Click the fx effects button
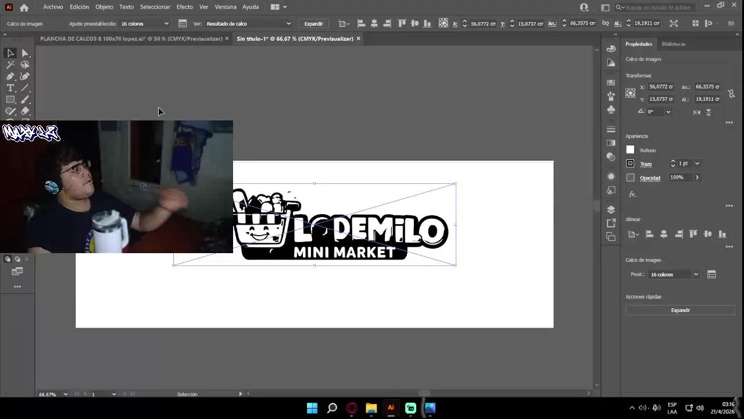744x419 pixels. pyautogui.click(x=632, y=194)
